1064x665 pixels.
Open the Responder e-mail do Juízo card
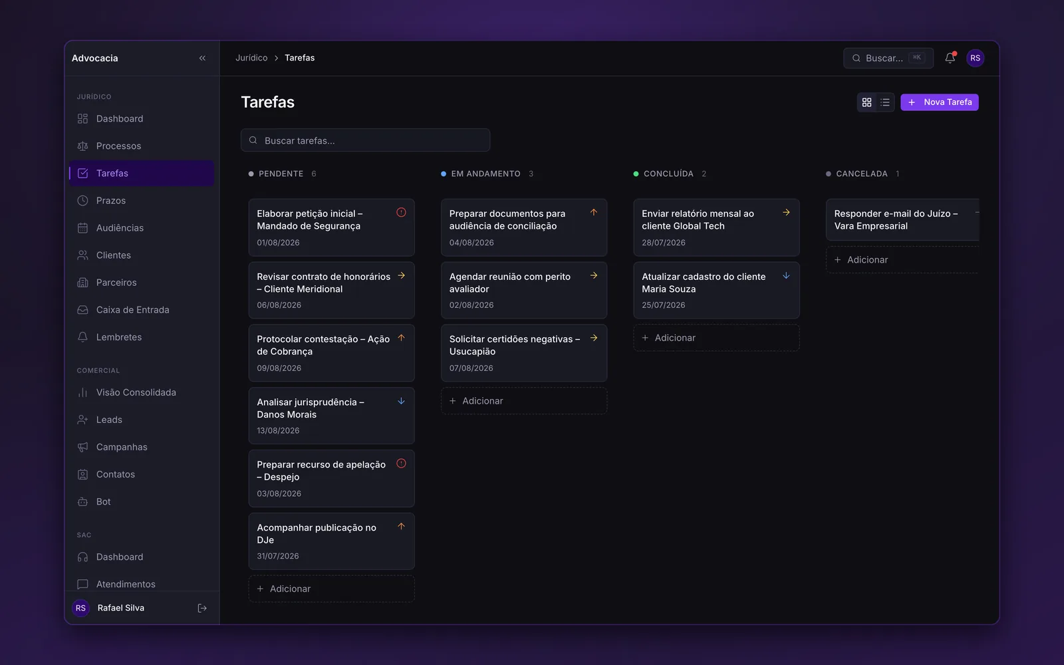click(x=902, y=219)
